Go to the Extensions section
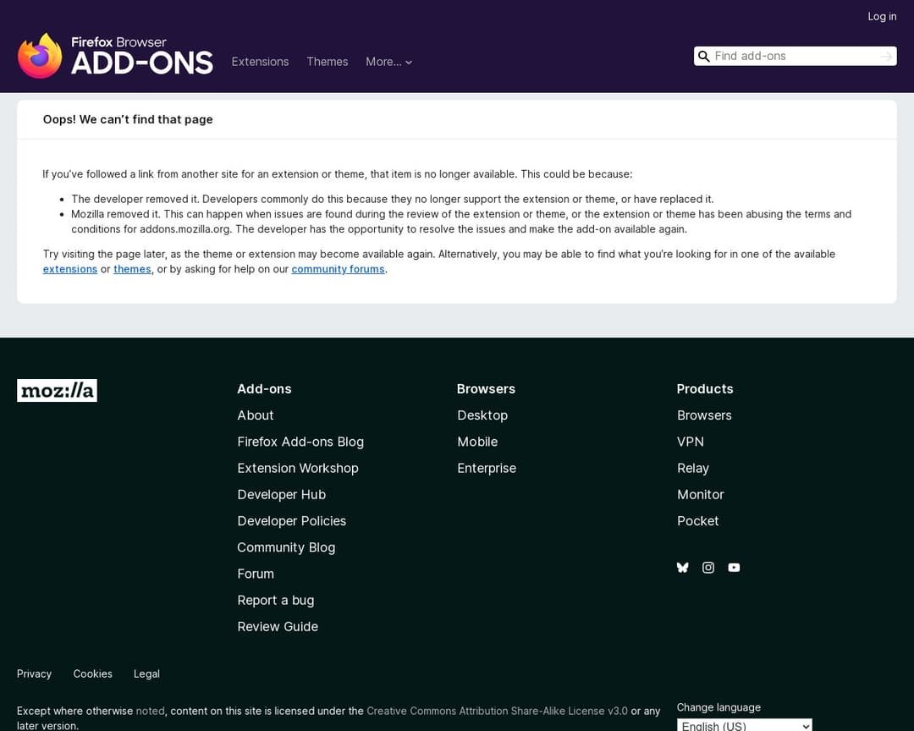Viewport: 914px width, 731px height. pyautogui.click(x=260, y=62)
